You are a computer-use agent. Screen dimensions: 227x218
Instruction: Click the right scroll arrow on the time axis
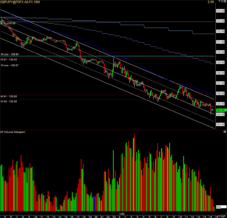(224, 217)
